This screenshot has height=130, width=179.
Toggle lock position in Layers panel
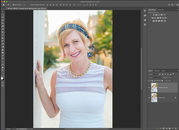pos(157,81)
